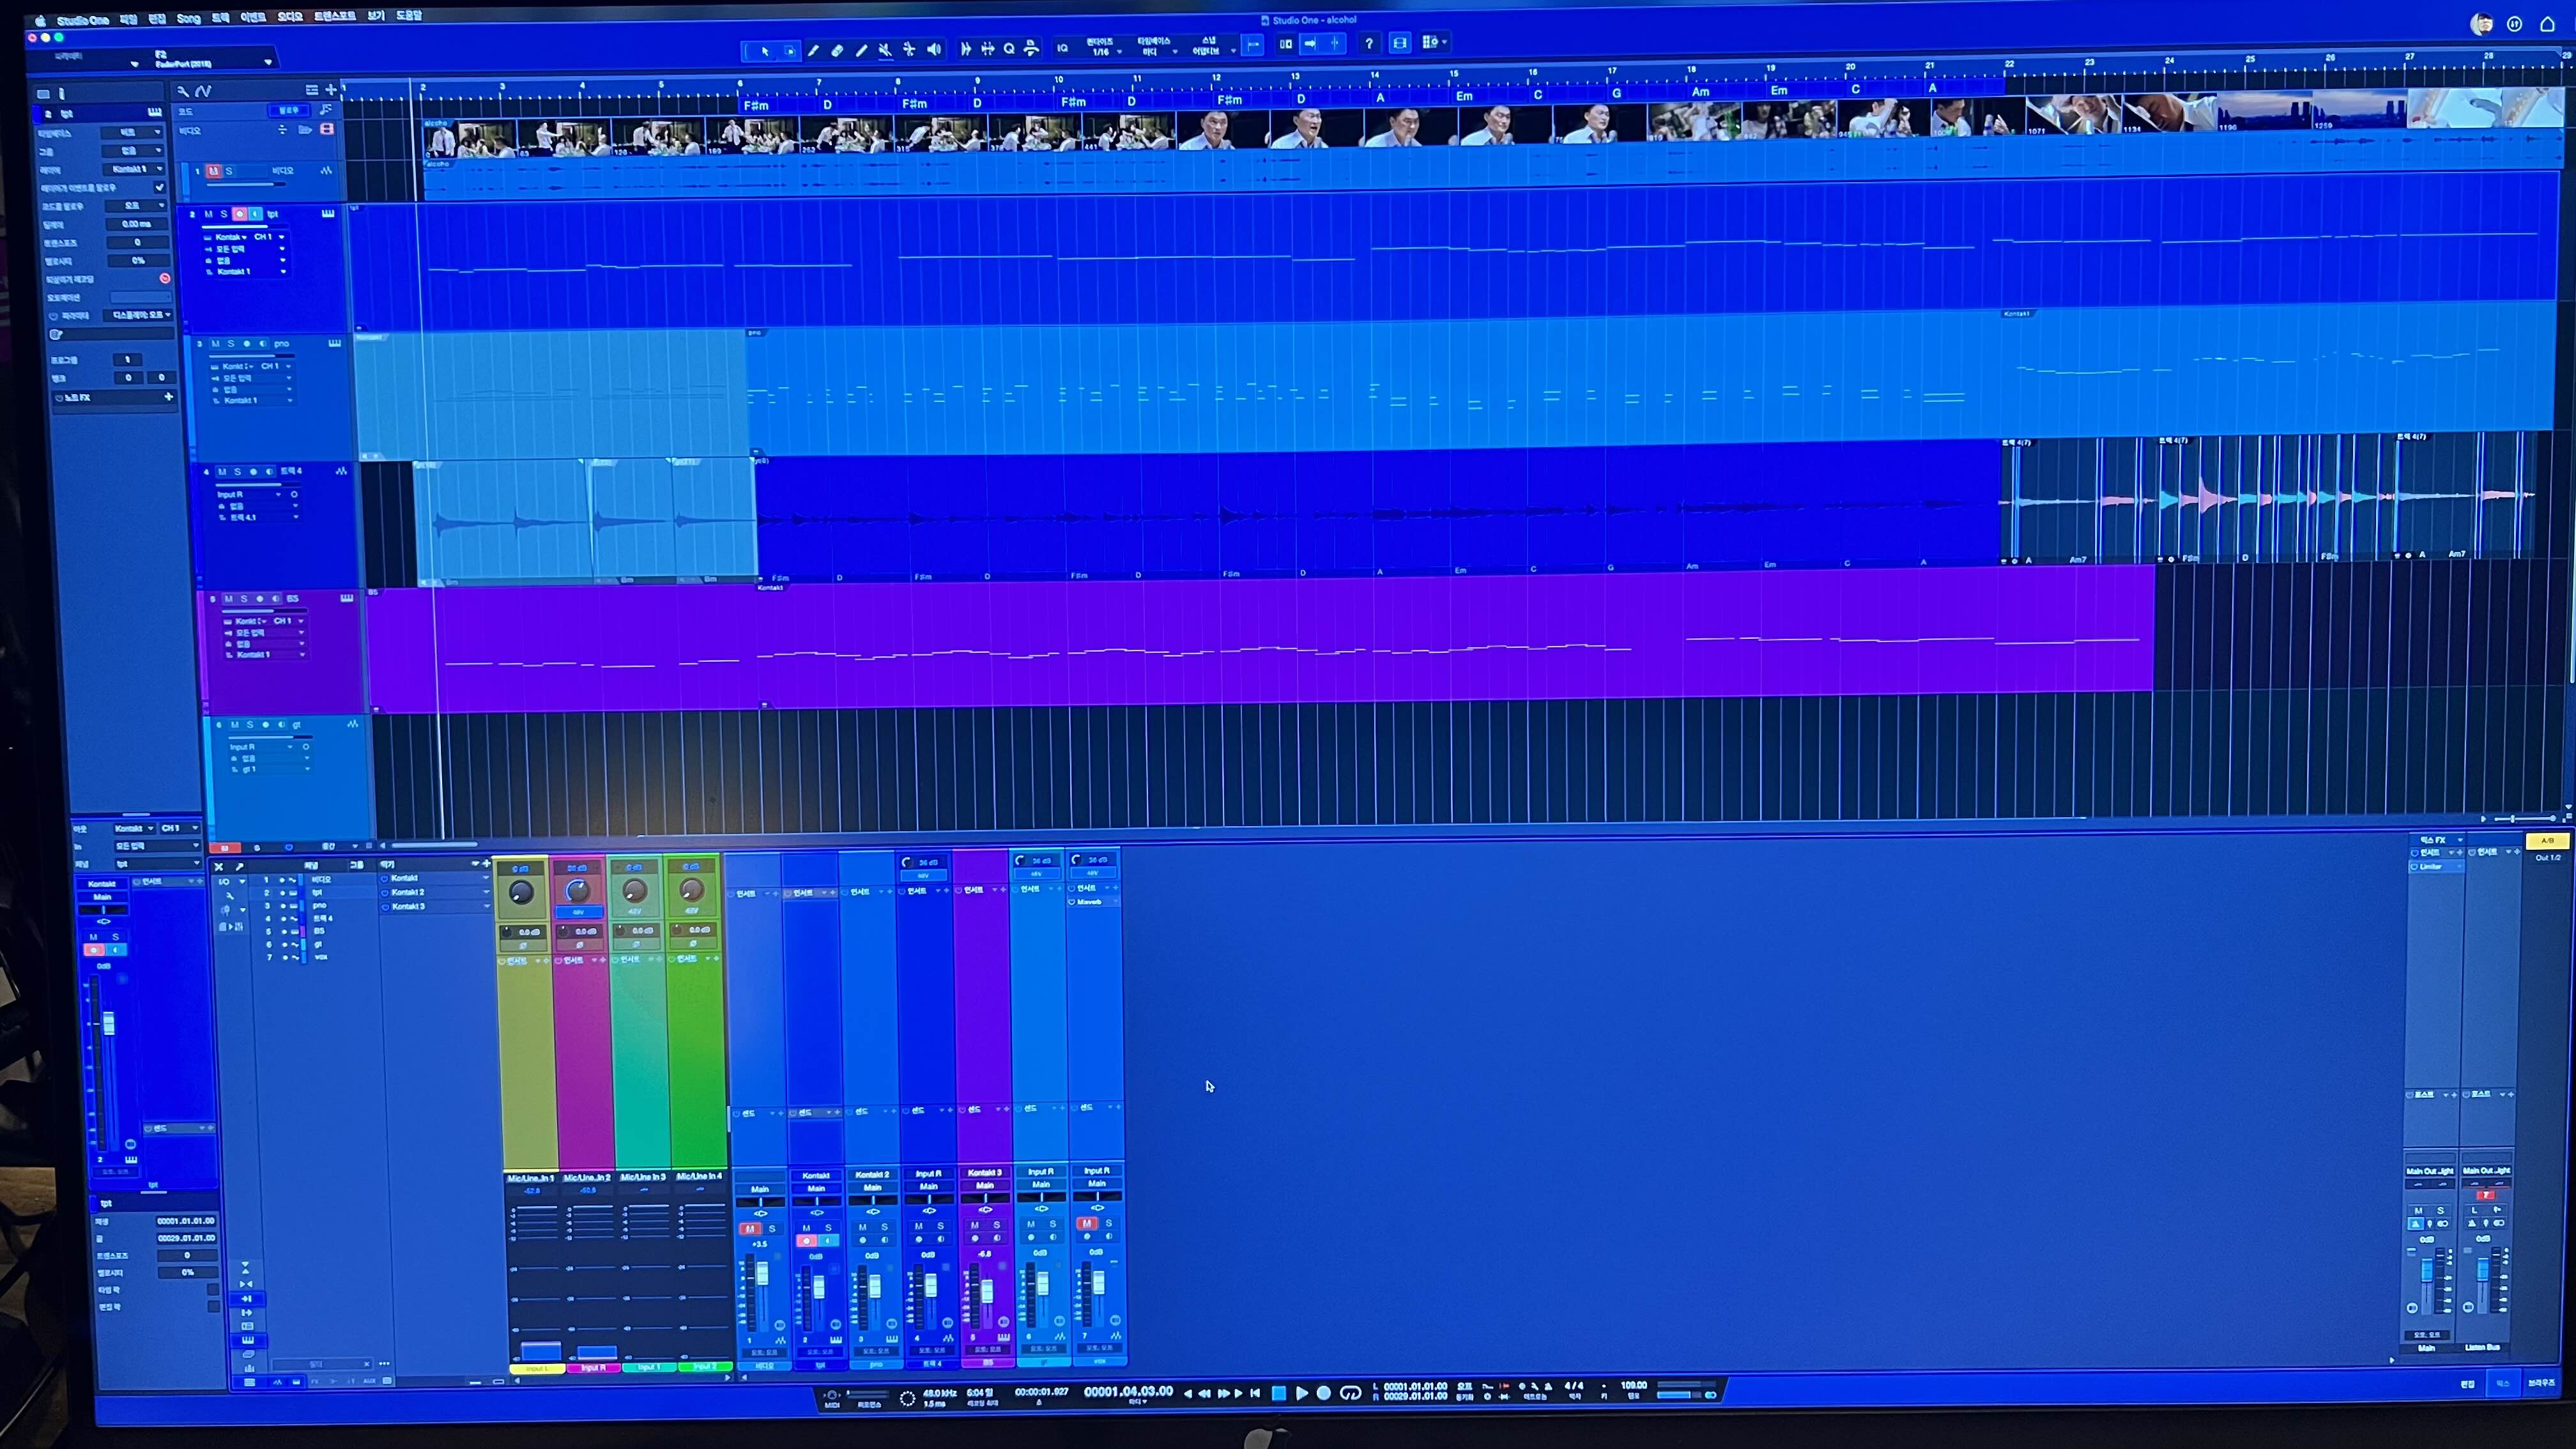
Task: Choose the Paint (pencil) tool
Action: [x=861, y=50]
